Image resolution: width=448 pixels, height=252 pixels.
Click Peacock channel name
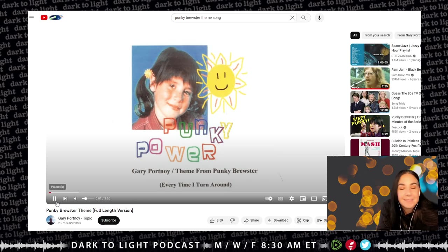tap(397, 127)
